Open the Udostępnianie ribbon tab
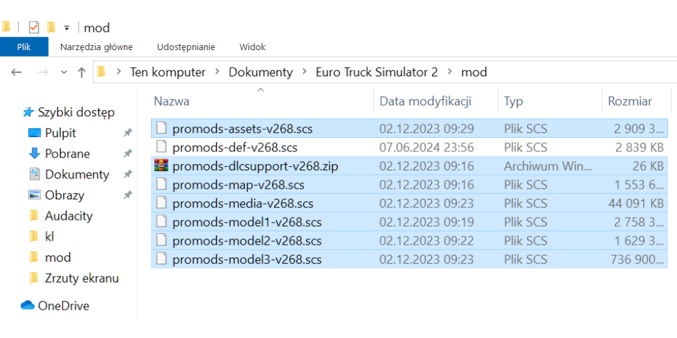 tap(185, 47)
